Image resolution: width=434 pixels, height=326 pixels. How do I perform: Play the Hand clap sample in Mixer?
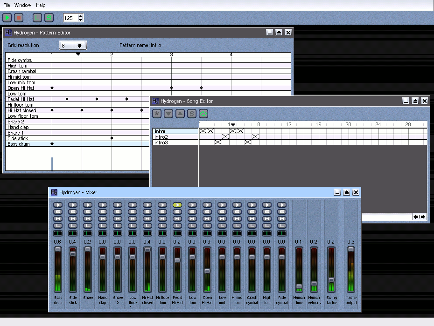pos(103,205)
